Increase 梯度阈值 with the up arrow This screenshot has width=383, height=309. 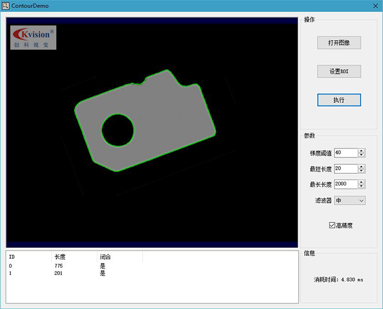point(362,151)
